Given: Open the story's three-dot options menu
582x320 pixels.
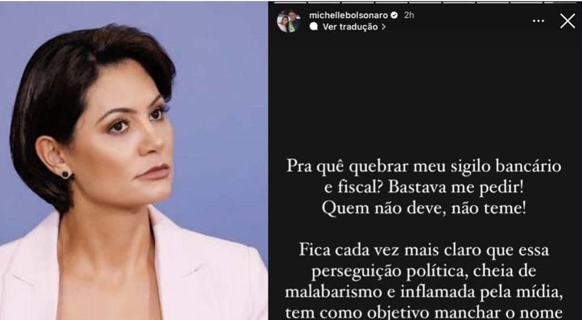Looking at the screenshot, I should coord(538,21).
